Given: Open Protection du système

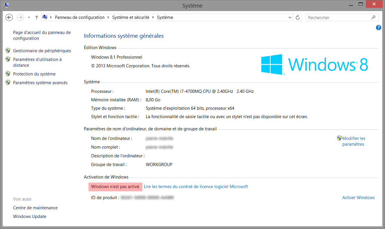Looking at the screenshot, I should [34, 74].
